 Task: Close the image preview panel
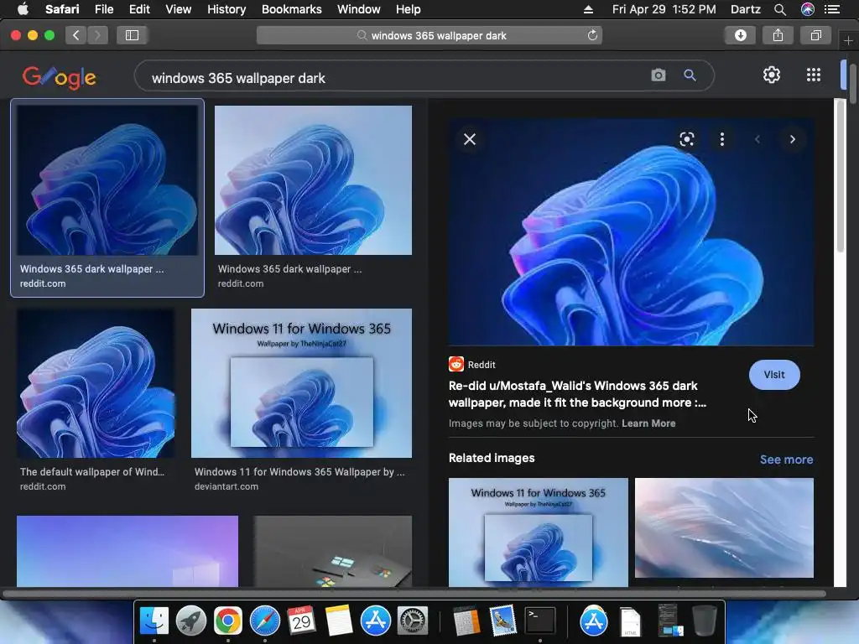point(470,139)
